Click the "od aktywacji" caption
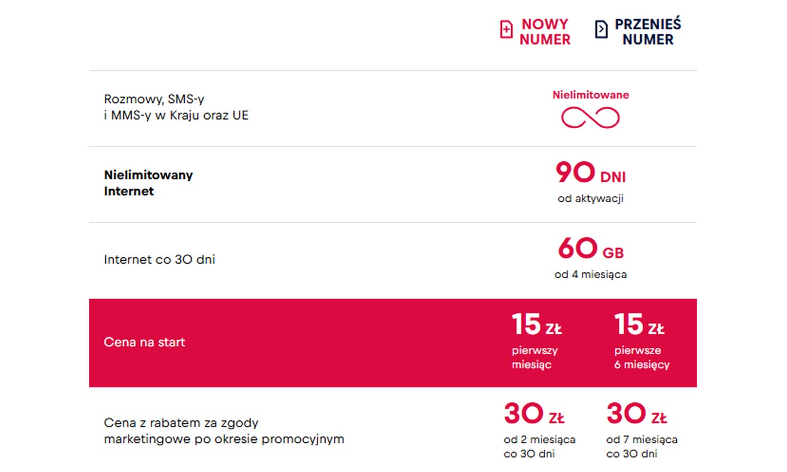787x472 pixels. (590, 198)
